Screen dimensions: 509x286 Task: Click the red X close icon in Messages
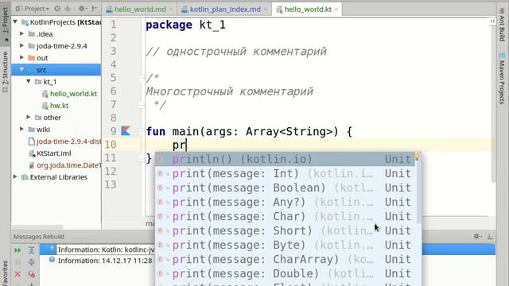pos(17,274)
